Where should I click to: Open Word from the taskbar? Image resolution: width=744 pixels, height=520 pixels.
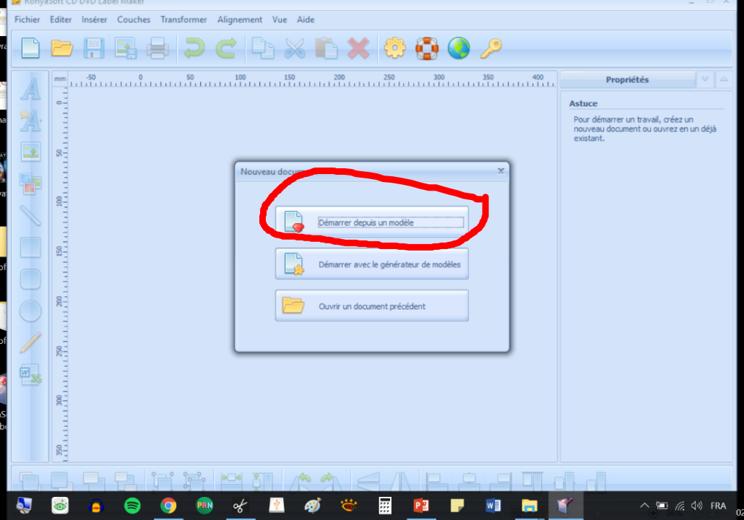[x=493, y=506]
